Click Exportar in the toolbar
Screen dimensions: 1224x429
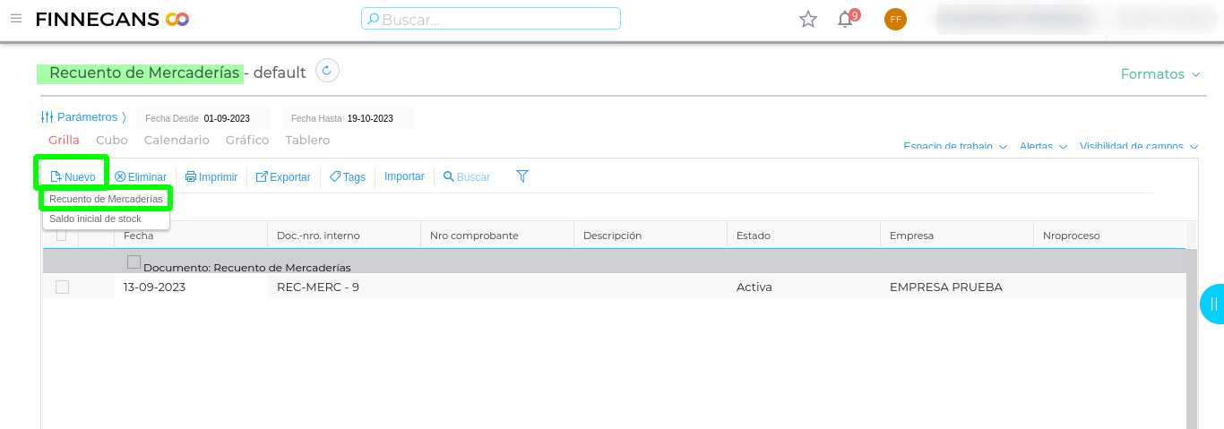click(x=283, y=176)
